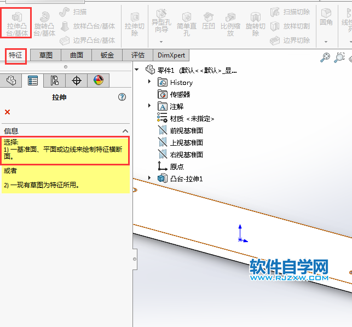
Task: Click the zoom to fit magnifier icon
Action: (x=325, y=58)
